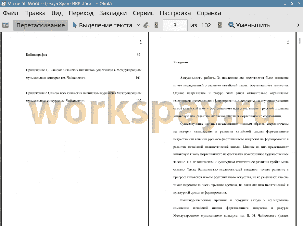Open the Вид menu
This screenshot has height=226, width=303.
(x=57, y=13)
